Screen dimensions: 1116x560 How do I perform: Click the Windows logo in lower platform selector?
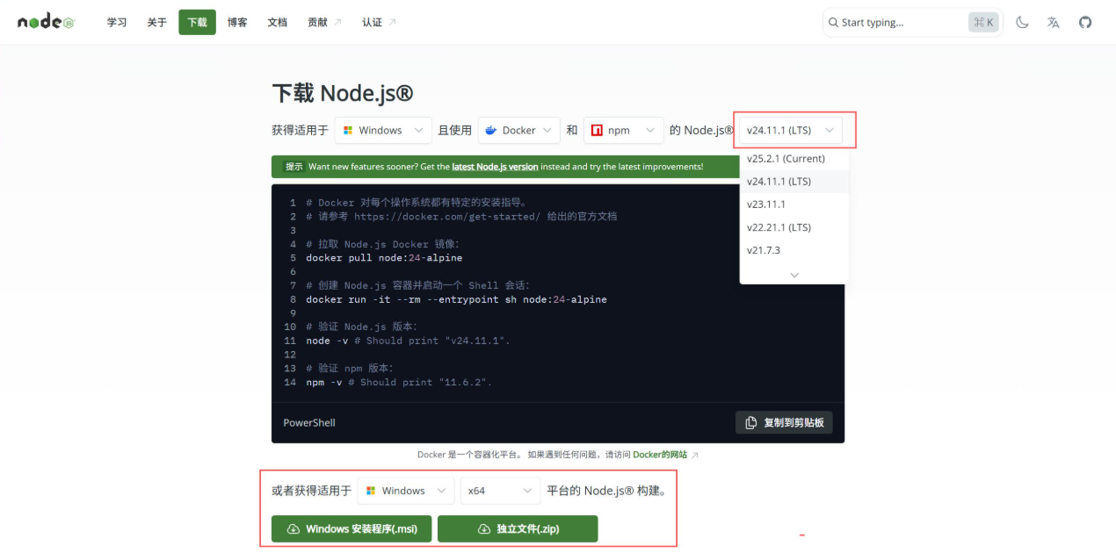tap(372, 491)
